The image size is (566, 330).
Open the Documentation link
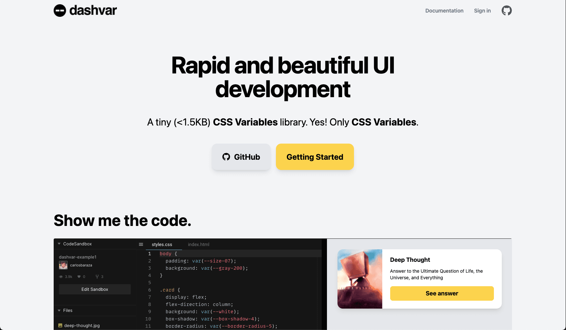click(x=444, y=11)
